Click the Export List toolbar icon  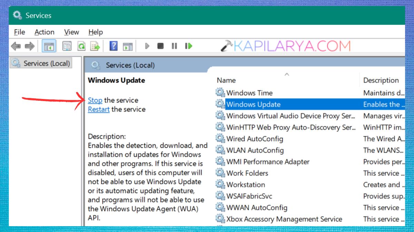coord(95,46)
